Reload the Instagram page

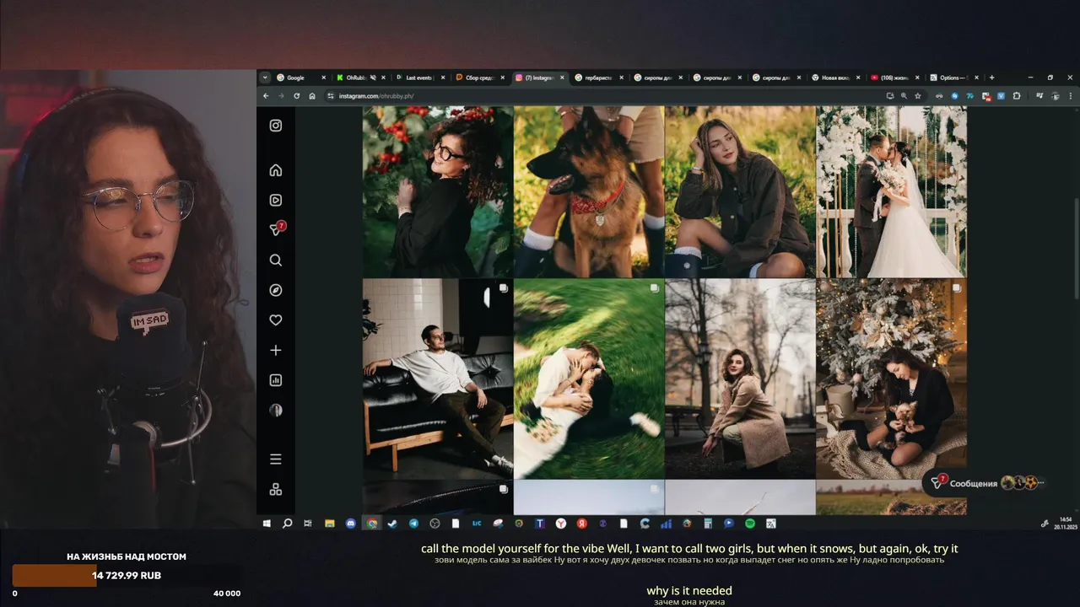click(296, 96)
